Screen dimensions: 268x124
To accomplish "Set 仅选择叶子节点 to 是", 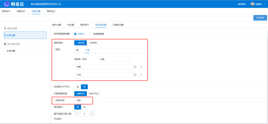I will 78,87.
